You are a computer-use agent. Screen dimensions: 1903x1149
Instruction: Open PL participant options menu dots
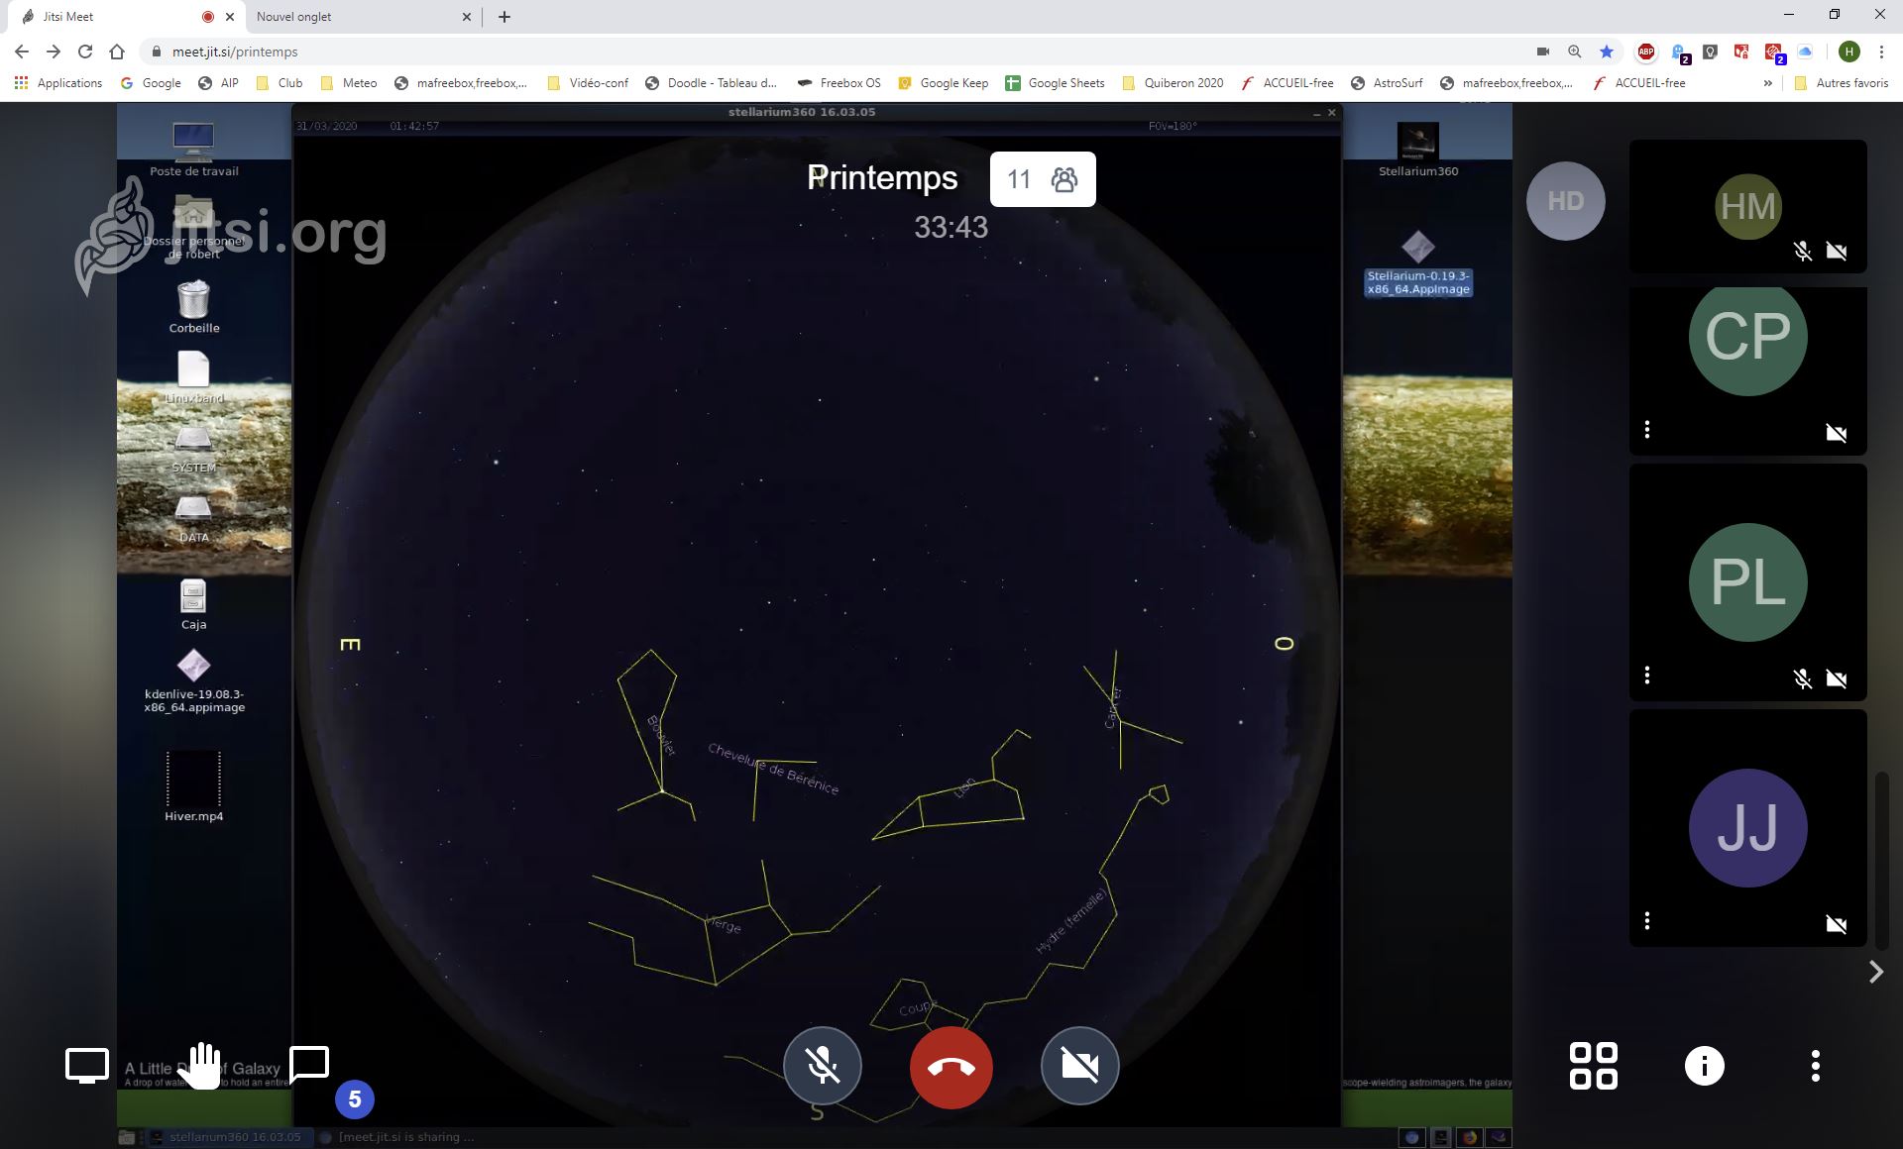1647,675
